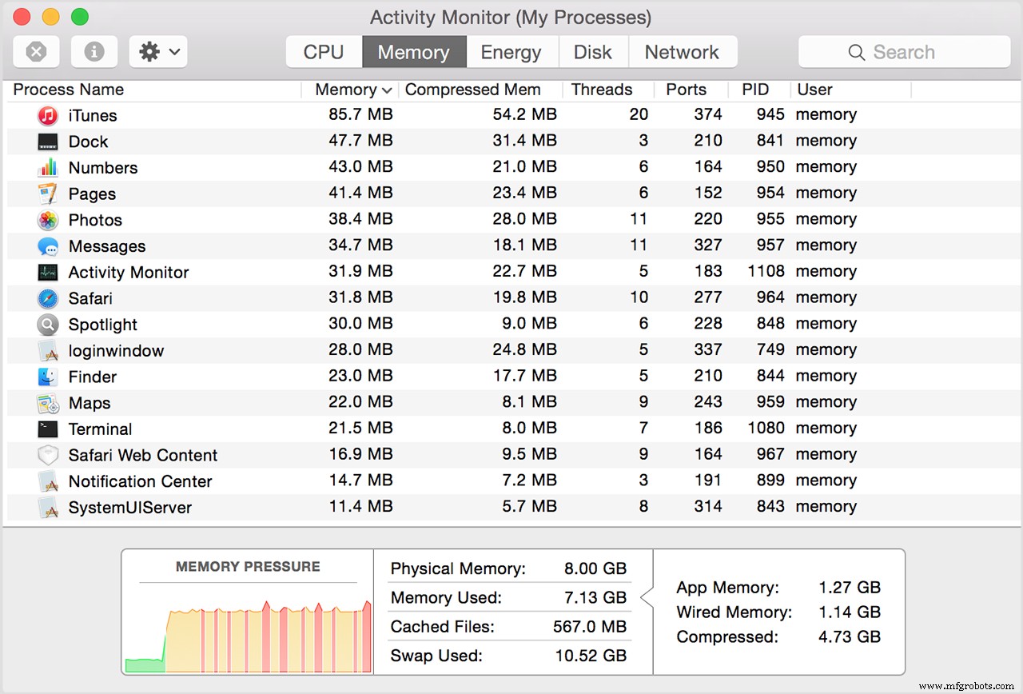Click inside the Search input field

[x=911, y=51]
